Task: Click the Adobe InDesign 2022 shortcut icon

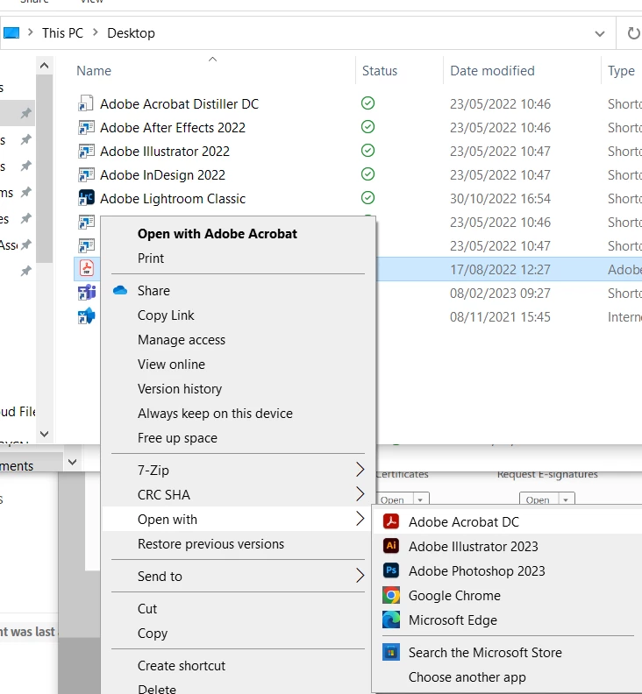Action: pos(86,175)
